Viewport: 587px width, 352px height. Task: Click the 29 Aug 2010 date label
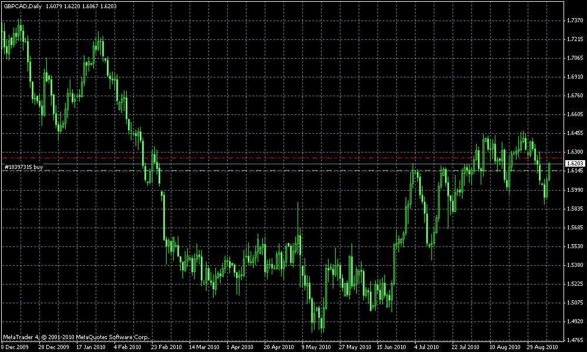click(x=542, y=347)
